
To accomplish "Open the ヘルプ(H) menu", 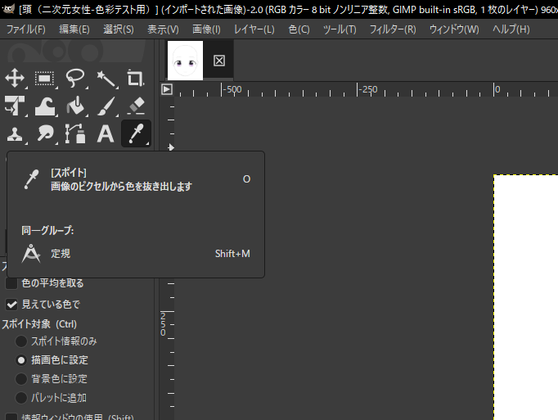I will point(511,29).
